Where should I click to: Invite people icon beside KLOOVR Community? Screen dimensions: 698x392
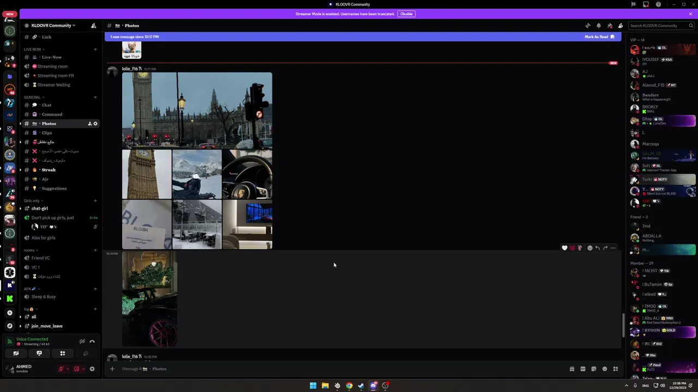click(93, 26)
